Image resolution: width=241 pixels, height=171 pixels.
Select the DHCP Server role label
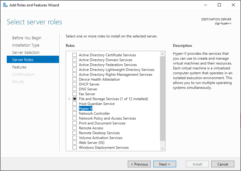(x=89, y=84)
